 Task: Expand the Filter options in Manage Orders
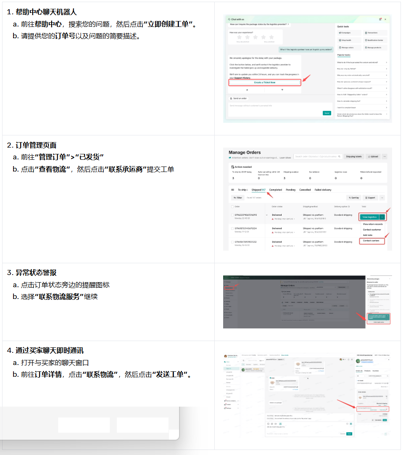click(x=237, y=198)
